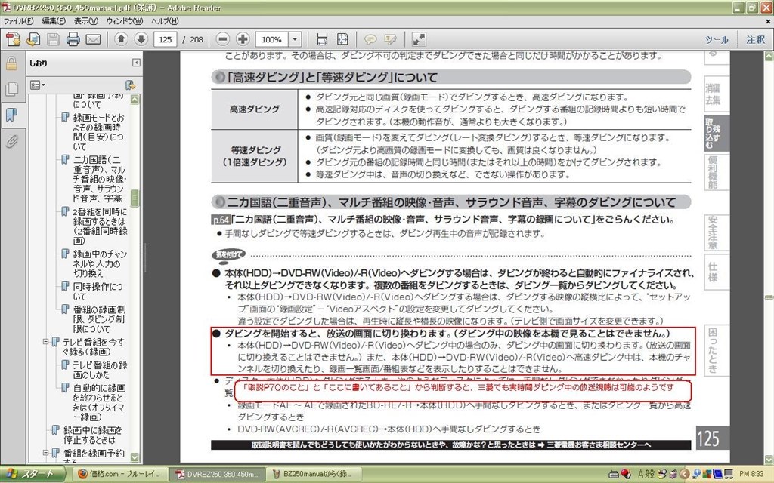
Task: Zoom in with the plus button
Action: [243, 39]
